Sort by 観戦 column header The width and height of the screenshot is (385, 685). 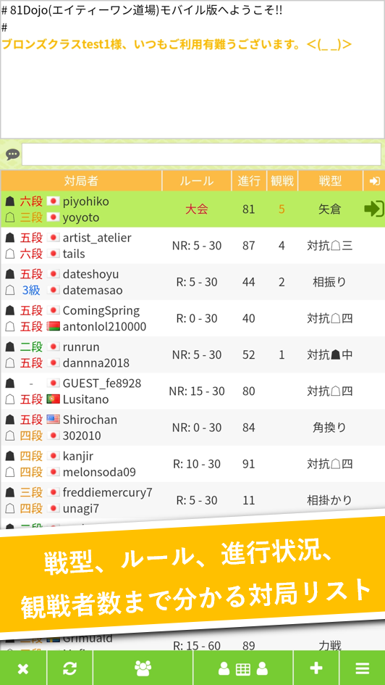[282, 181]
